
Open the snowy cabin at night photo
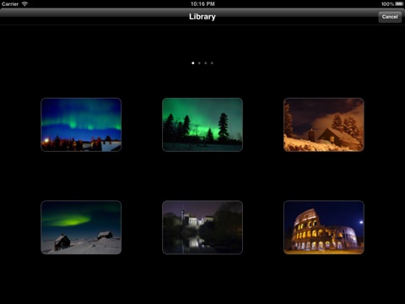(324, 125)
